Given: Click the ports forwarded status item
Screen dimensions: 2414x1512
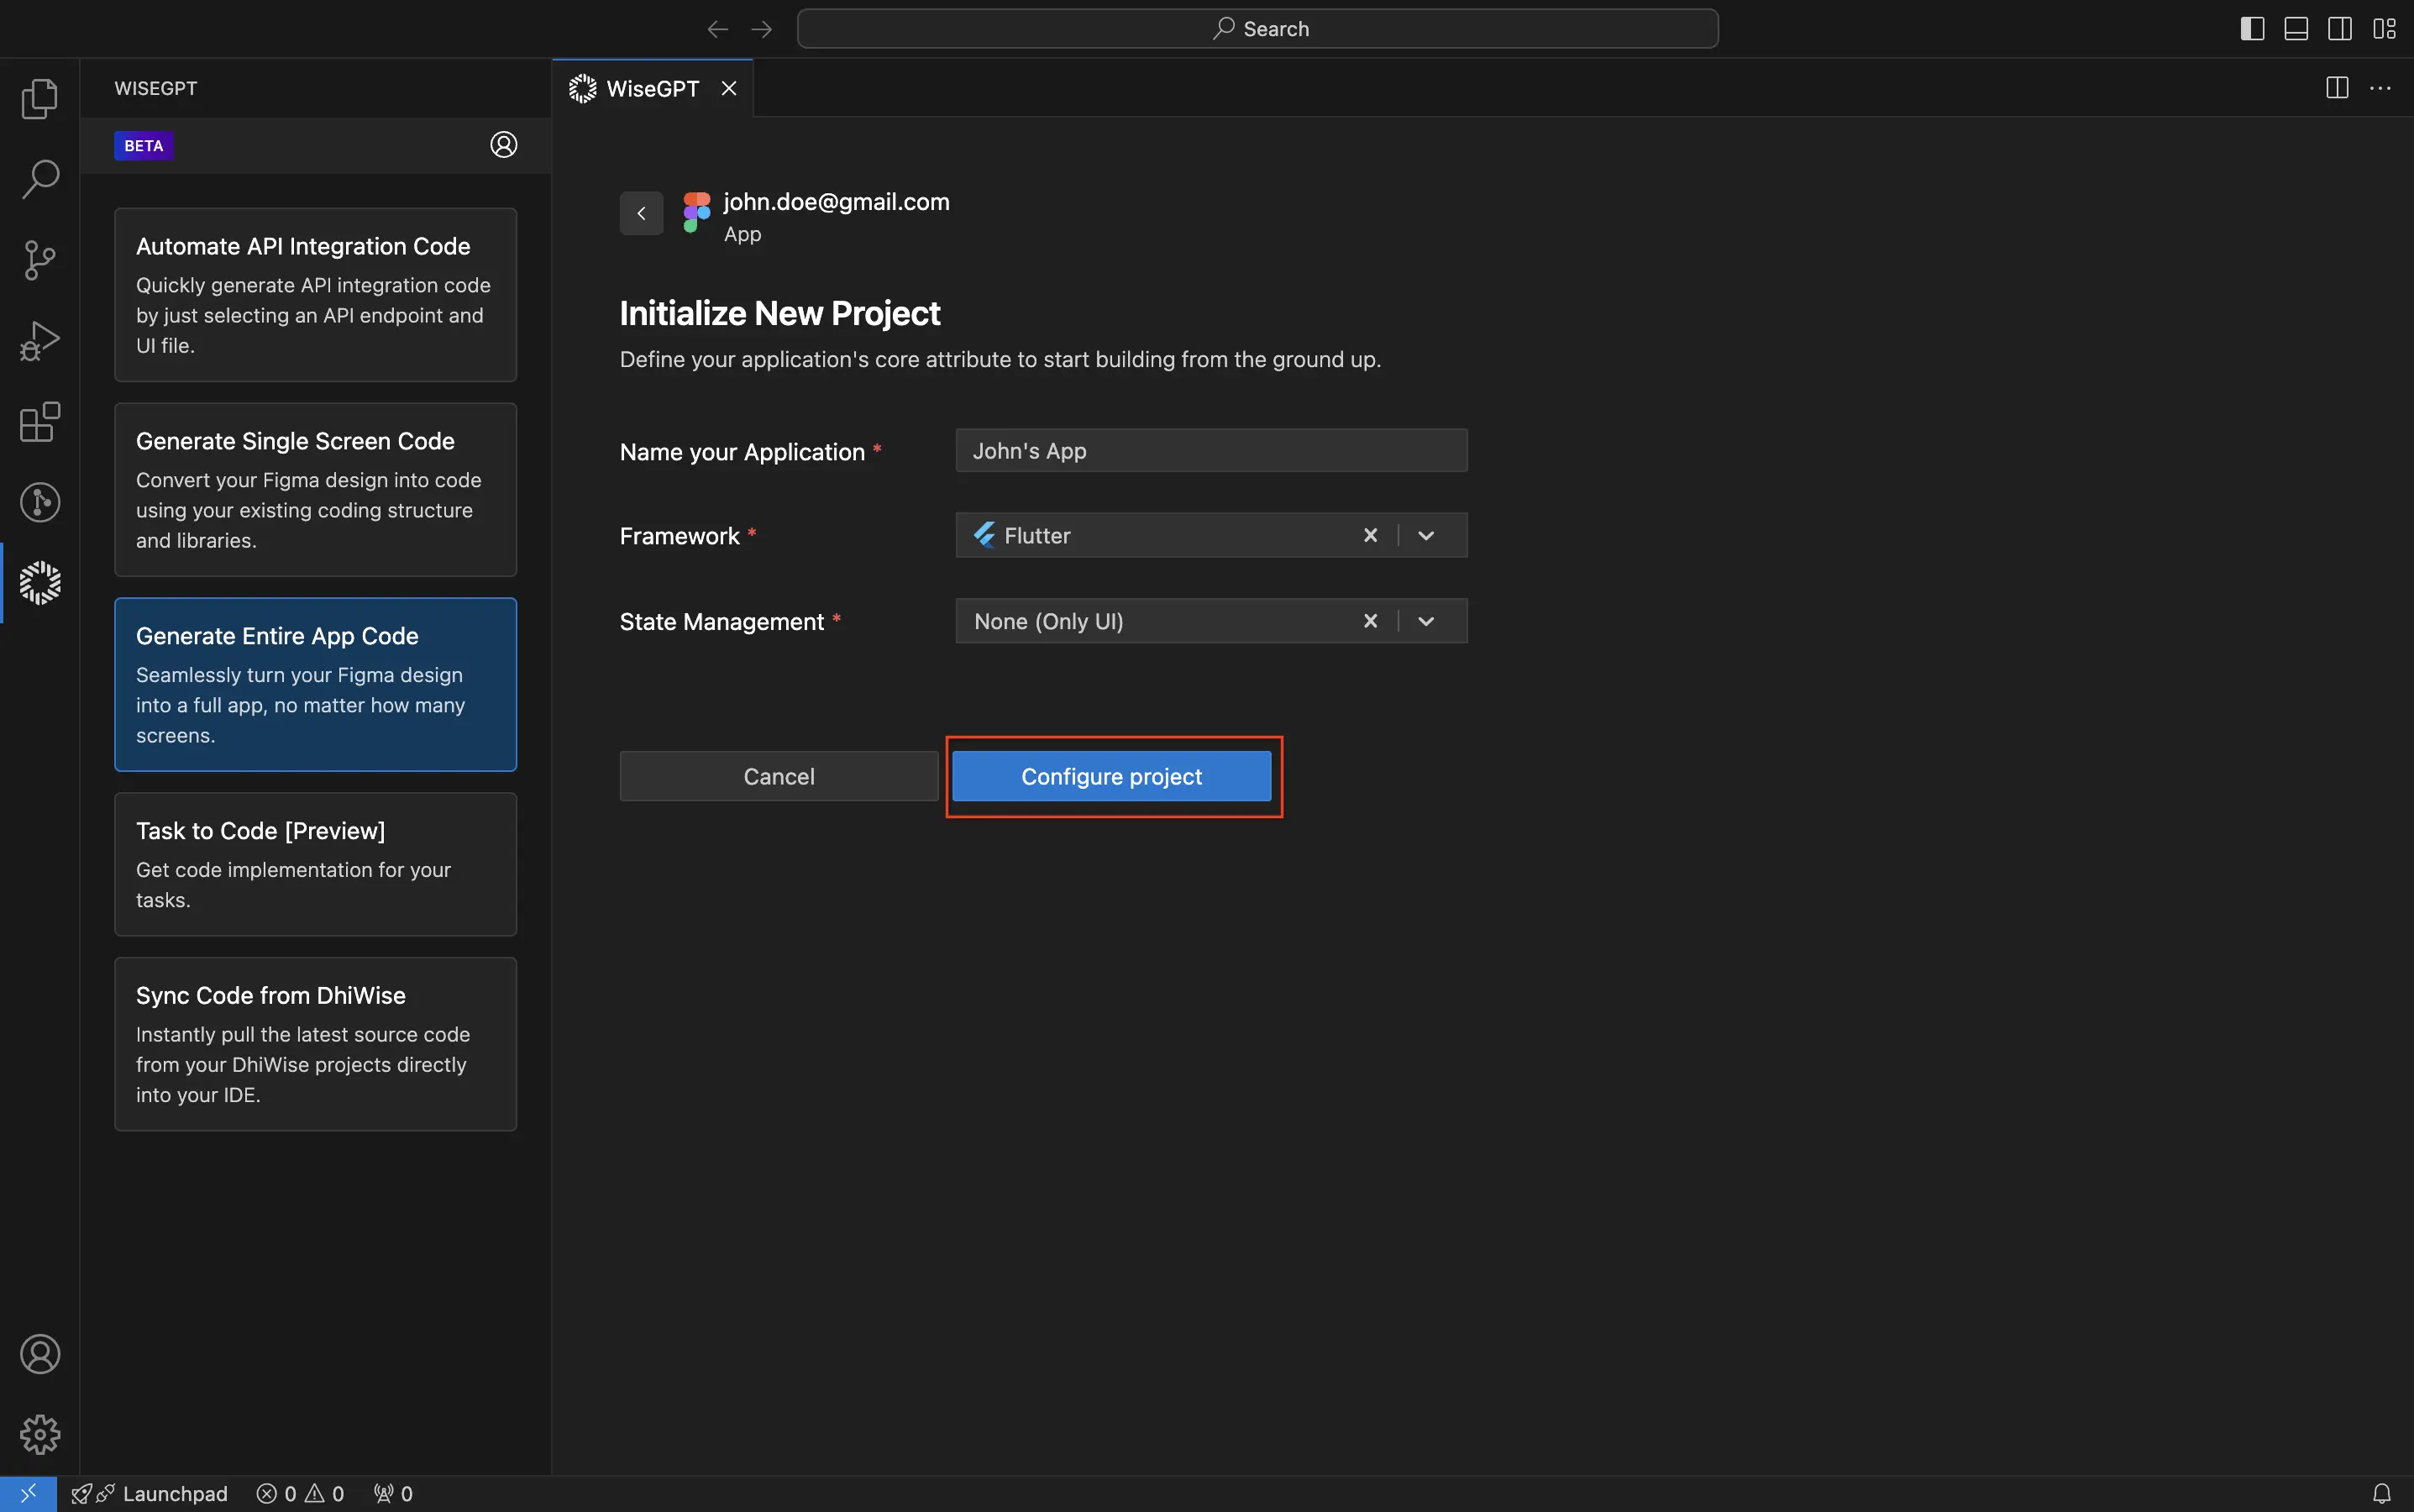Looking at the screenshot, I should 393,1494.
